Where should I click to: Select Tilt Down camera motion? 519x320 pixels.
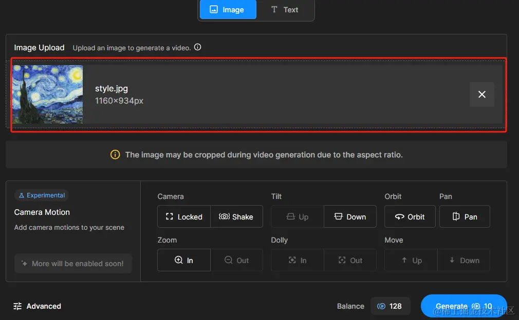[x=350, y=216]
